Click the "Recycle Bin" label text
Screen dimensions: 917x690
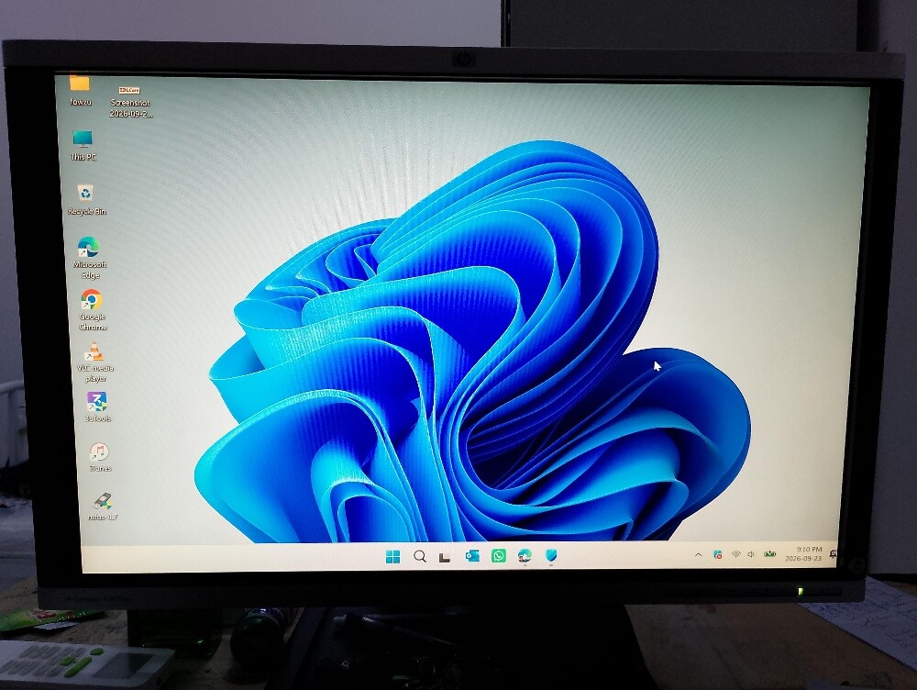[87, 211]
